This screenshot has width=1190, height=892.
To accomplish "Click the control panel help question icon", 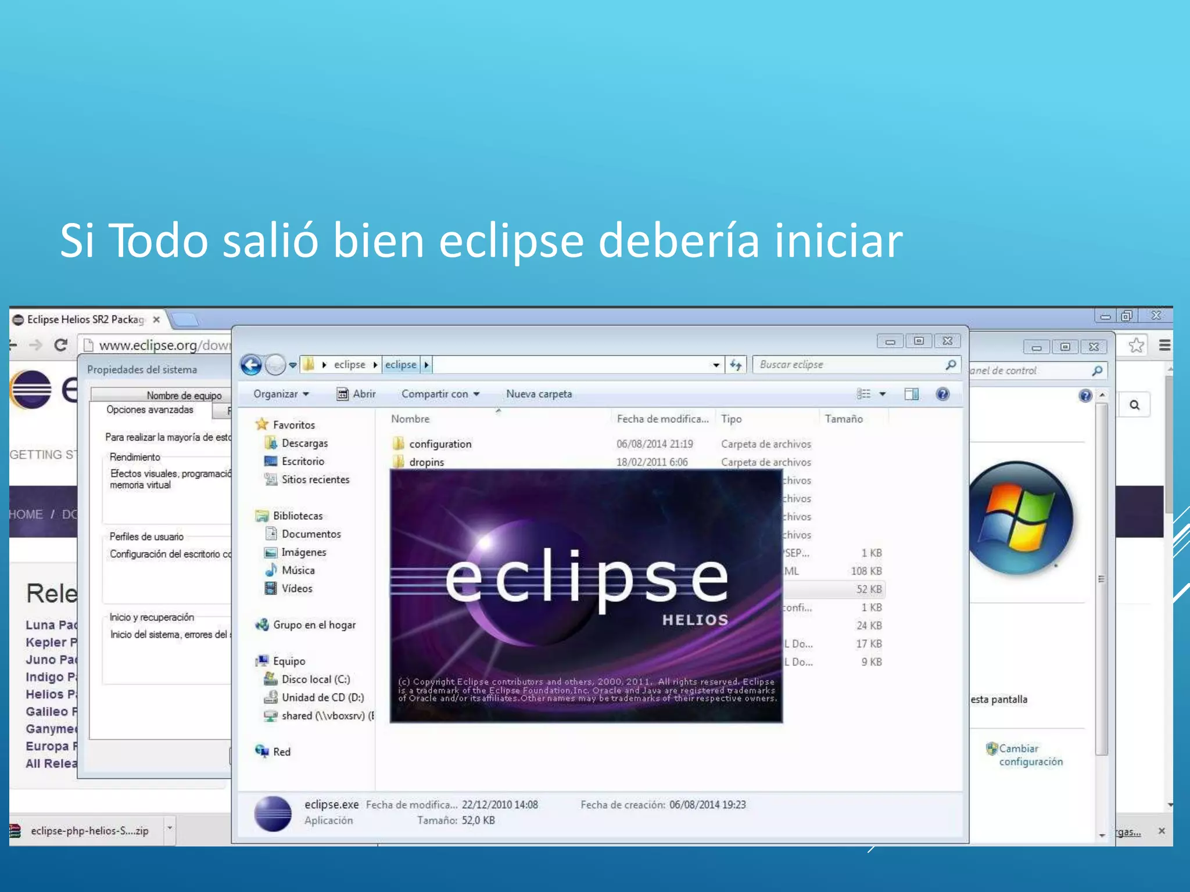I will [1085, 395].
